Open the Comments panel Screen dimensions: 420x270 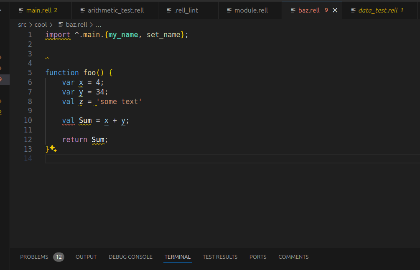click(x=293, y=257)
